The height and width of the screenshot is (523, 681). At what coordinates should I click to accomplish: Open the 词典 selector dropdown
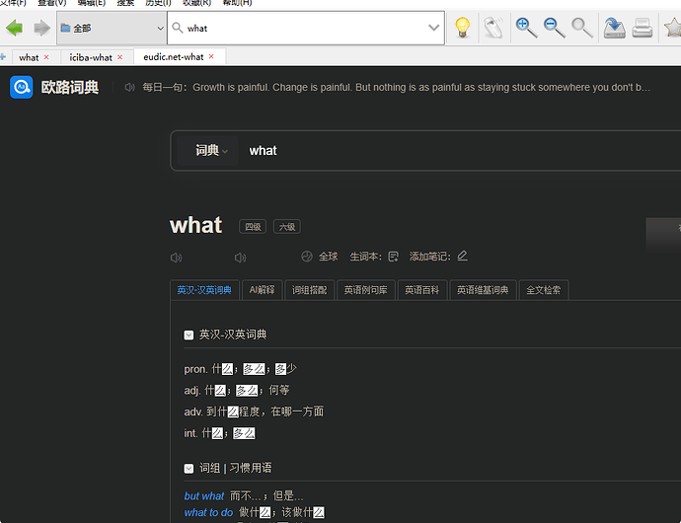tap(211, 151)
